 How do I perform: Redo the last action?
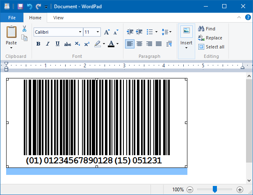tap(39, 7)
